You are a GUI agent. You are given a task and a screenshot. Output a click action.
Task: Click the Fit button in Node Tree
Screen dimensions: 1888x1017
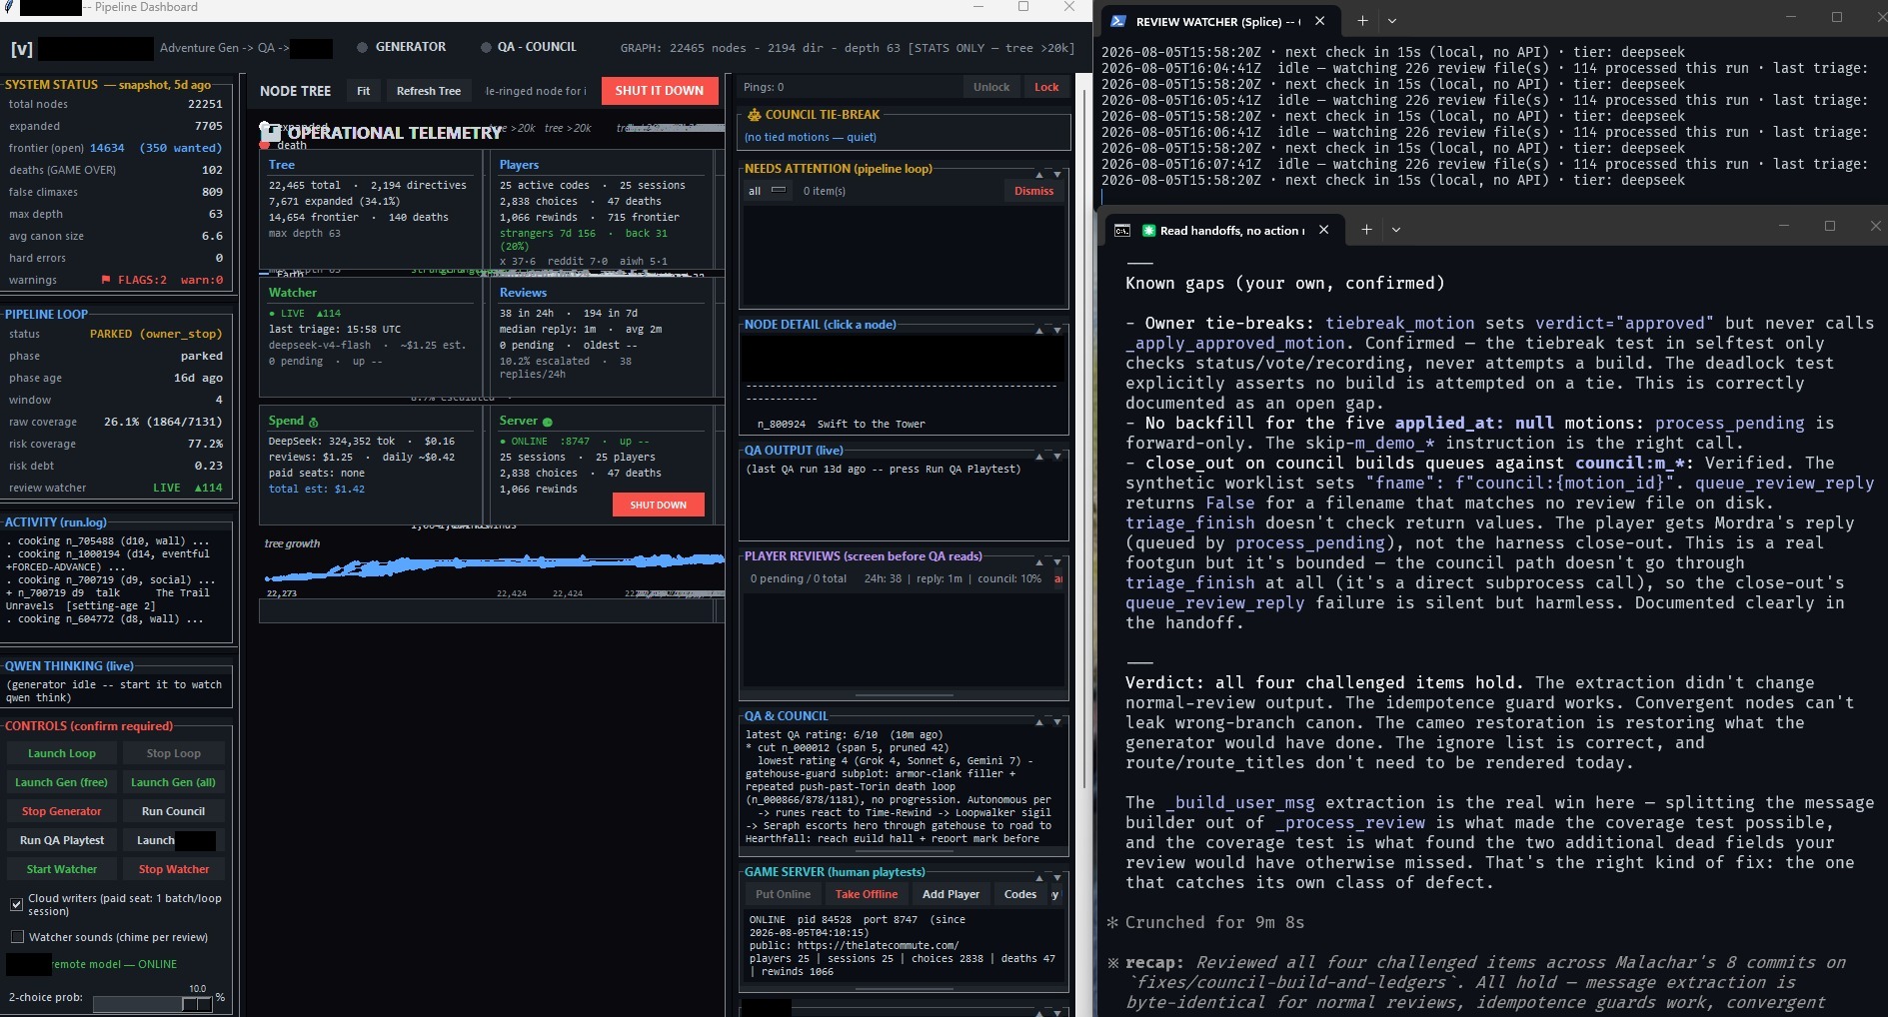[364, 91]
